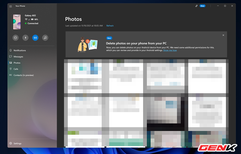Toggle the phone volume sound button
The image size is (241, 154).
point(35,38)
